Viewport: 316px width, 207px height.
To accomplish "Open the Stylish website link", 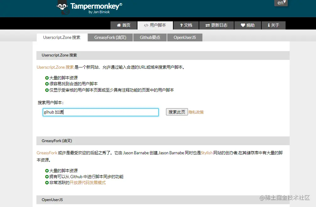I will pyautogui.click(x=207, y=153).
